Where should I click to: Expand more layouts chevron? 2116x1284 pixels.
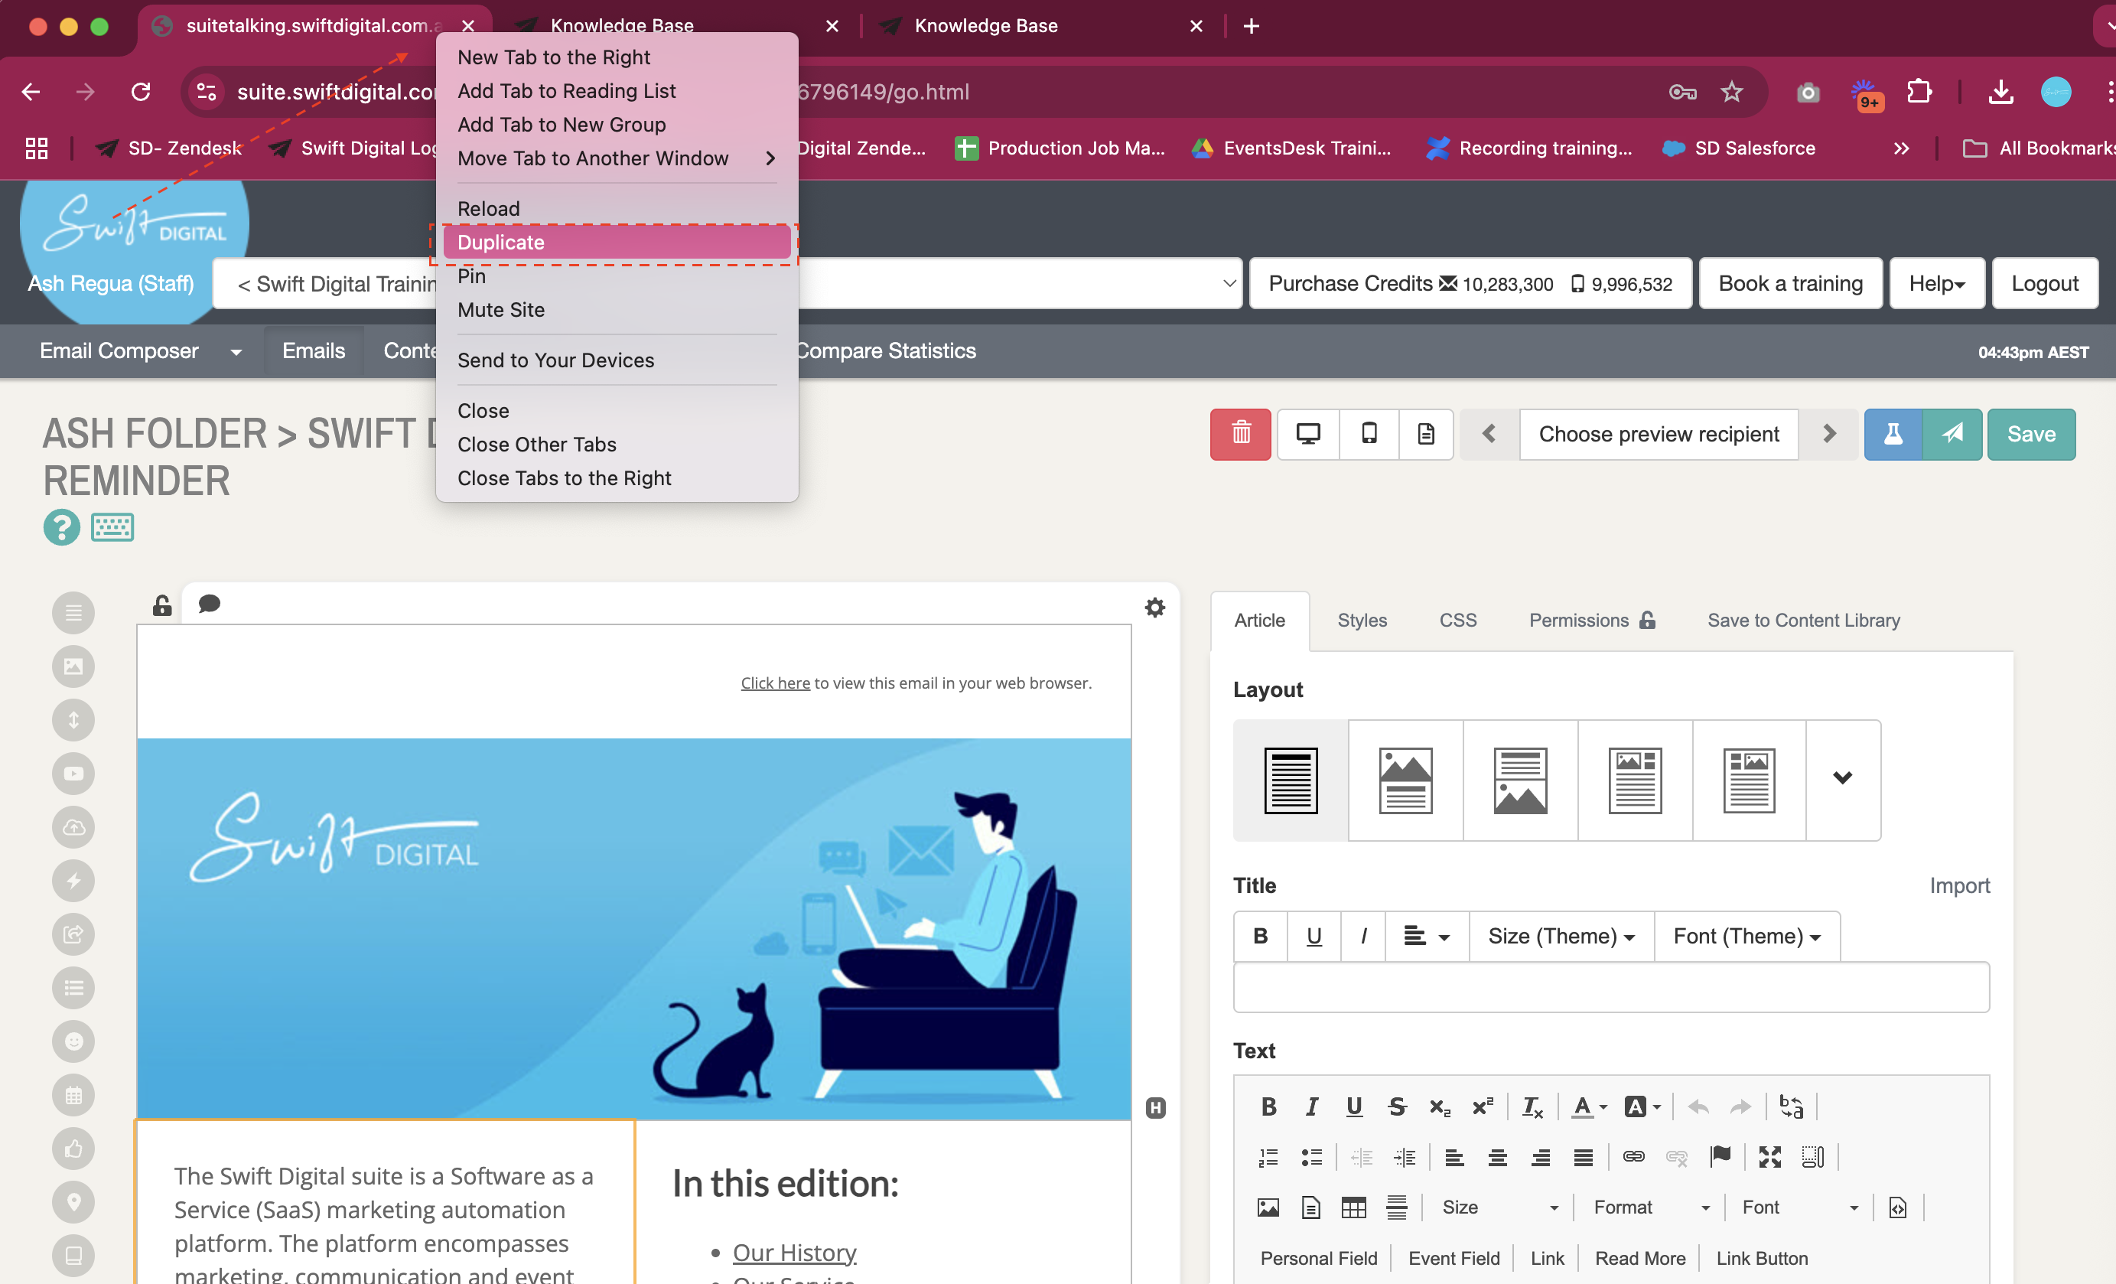click(x=1842, y=779)
